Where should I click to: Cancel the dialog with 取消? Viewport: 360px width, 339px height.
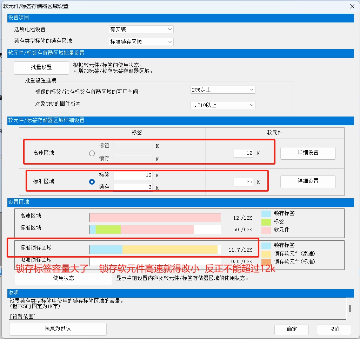tap(334, 329)
